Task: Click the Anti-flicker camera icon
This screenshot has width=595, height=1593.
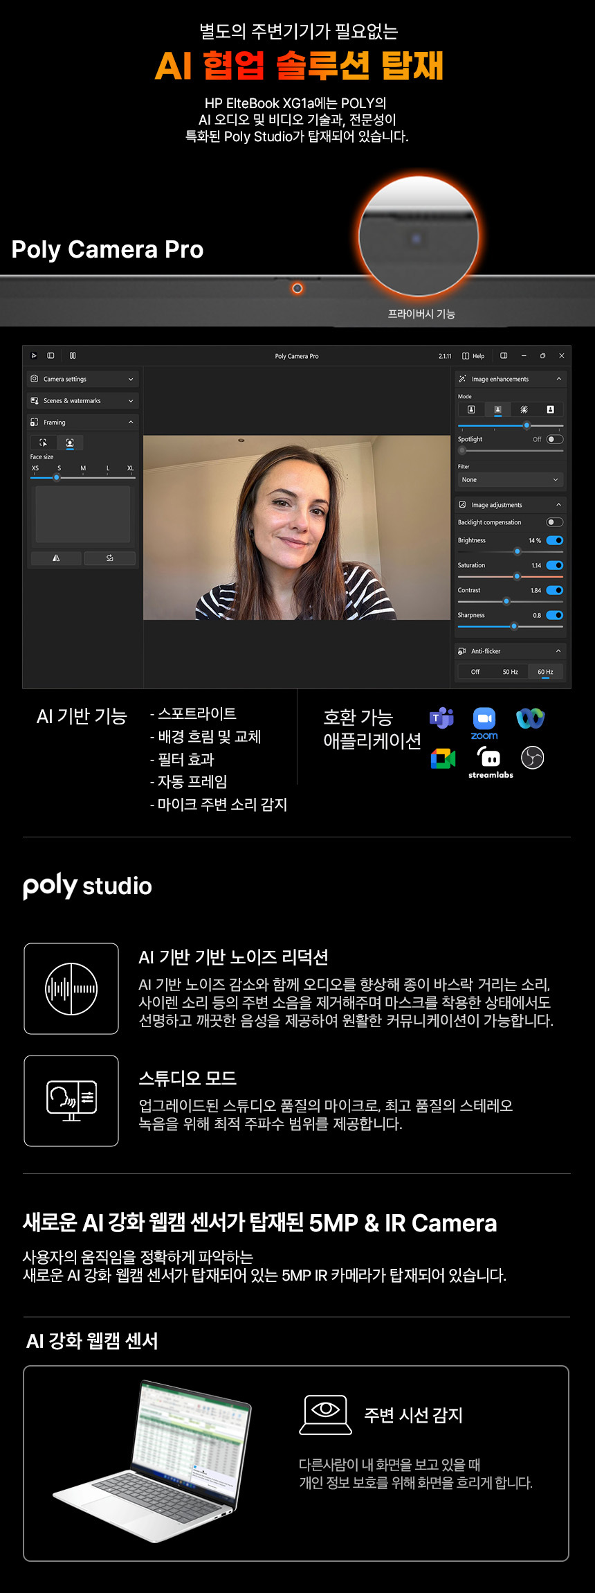Action: 462,651
